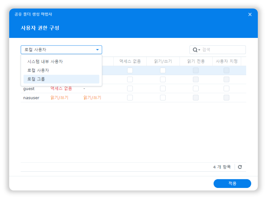Toggle 읽기 전용 checkbox in highlighted first row
Image resolution: width=267 pixels, height=199 pixels.
pyautogui.click(x=196, y=70)
